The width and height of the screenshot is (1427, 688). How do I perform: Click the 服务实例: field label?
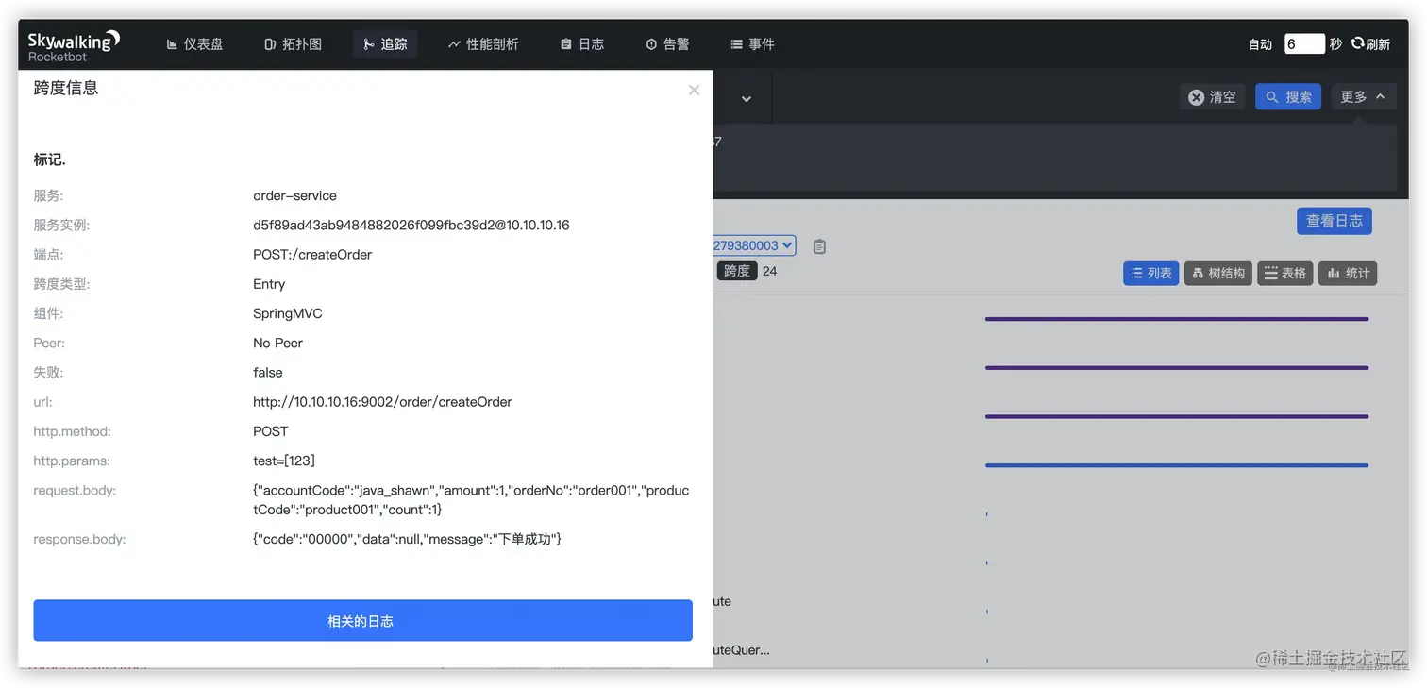pos(61,226)
